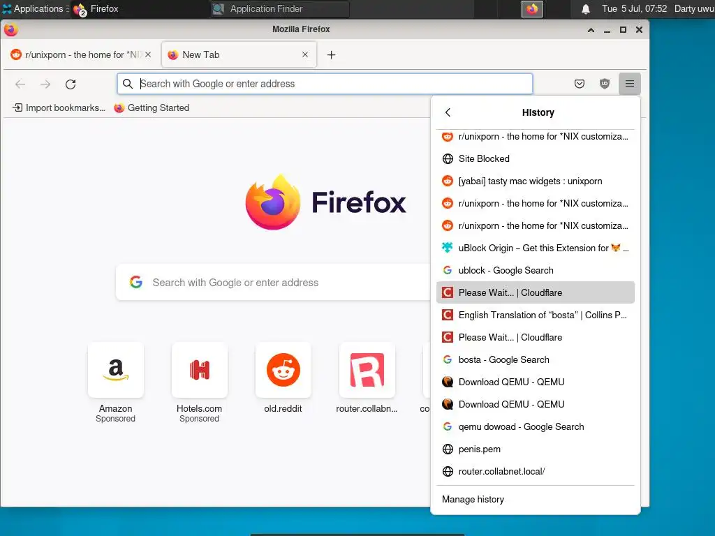The image size is (715, 536).
Task: Open the Firefox hamburger menu button
Action: (630, 84)
